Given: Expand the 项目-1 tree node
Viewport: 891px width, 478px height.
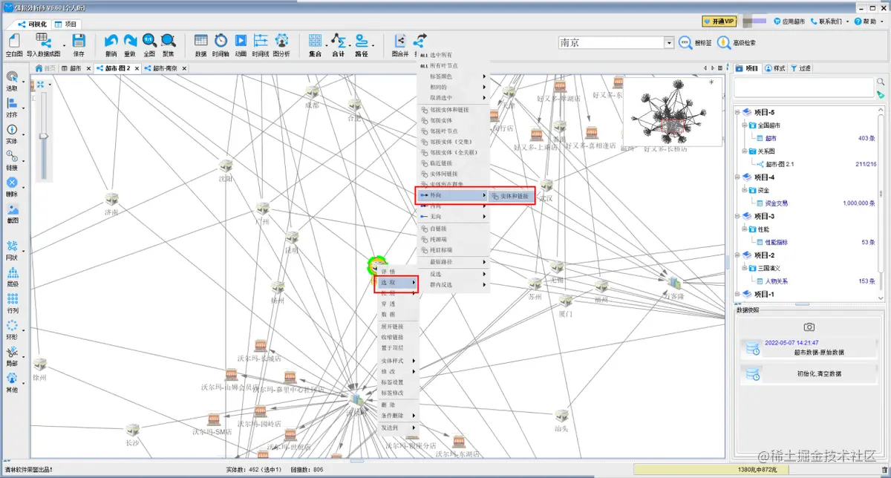Looking at the screenshot, I should coord(737,294).
